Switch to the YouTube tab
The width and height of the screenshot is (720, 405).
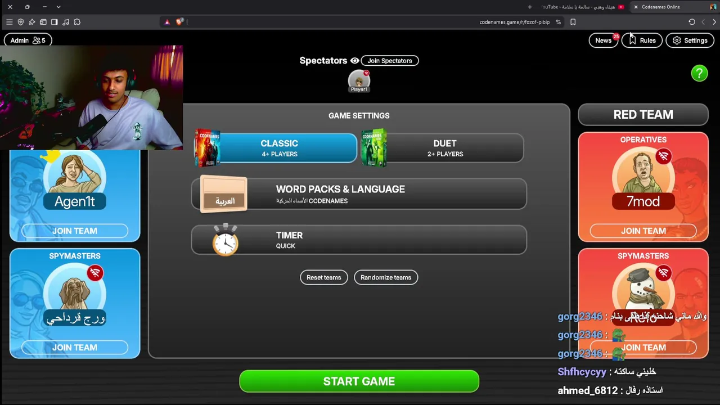pos(582,7)
